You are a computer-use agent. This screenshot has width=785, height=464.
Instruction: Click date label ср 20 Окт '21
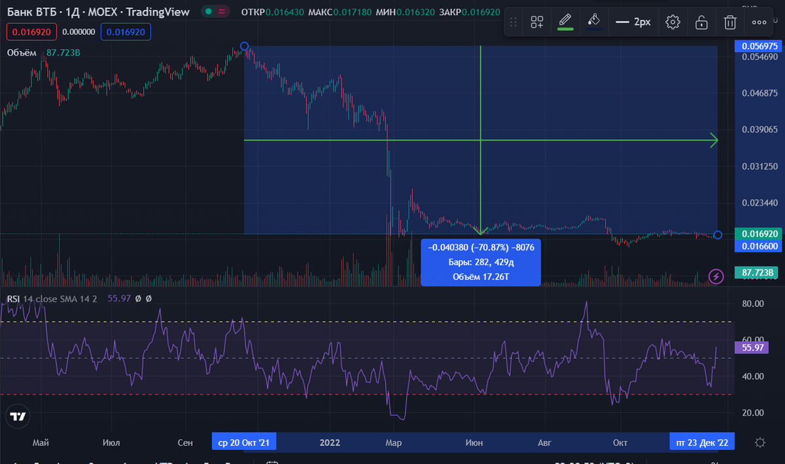click(243, 442)
